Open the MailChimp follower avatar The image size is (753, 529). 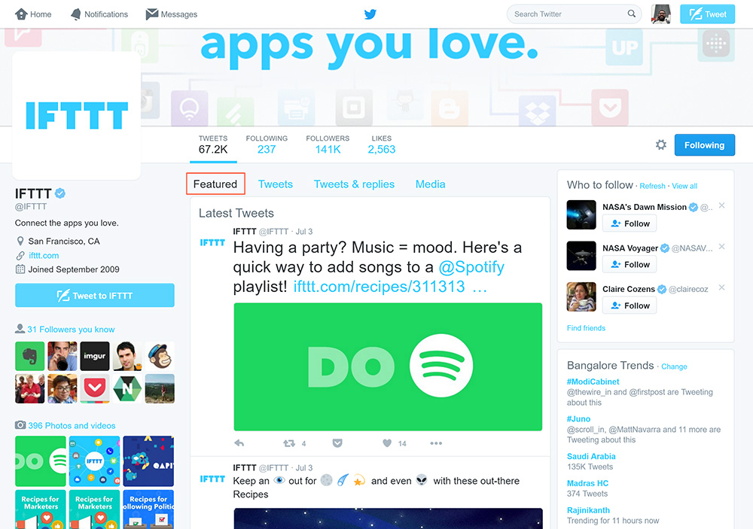160,356
